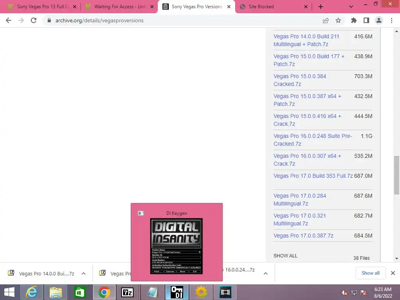This screenshot has height=300, width=400.
Task: Open the notepad taskbar icon
Action: pos(153,292)
